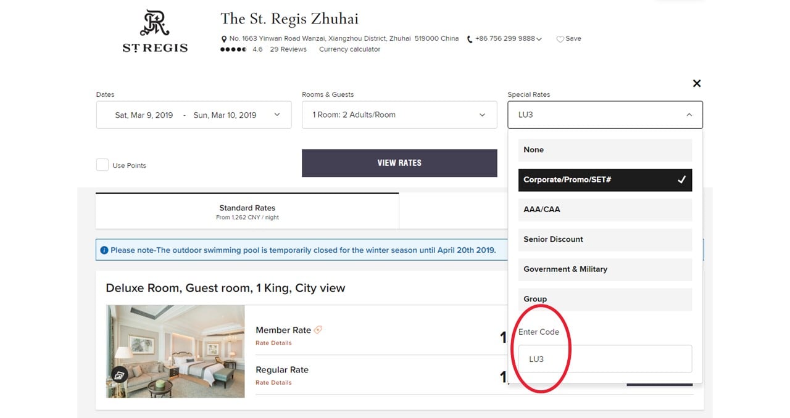Open the Currency calculator link
The height and width of the screenshot is (418, 790).
349,49
